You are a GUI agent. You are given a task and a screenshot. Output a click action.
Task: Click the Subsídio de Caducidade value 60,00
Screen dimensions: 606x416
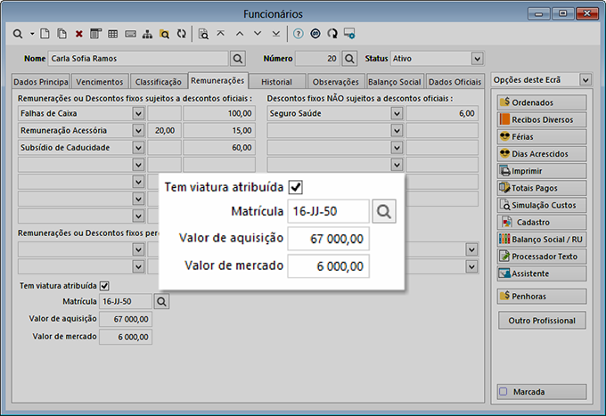(219, 148)
